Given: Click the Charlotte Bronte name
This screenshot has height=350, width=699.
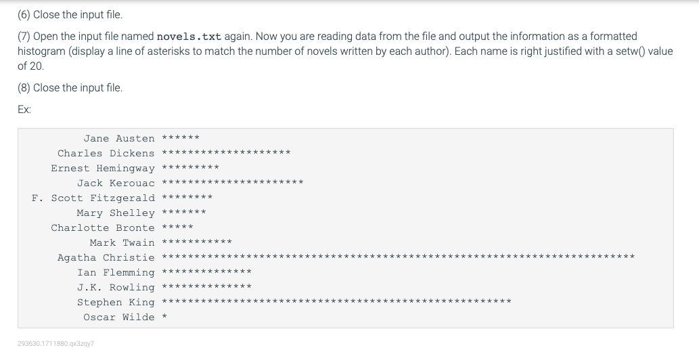Looking at the screenshot, I should (103, 228).
